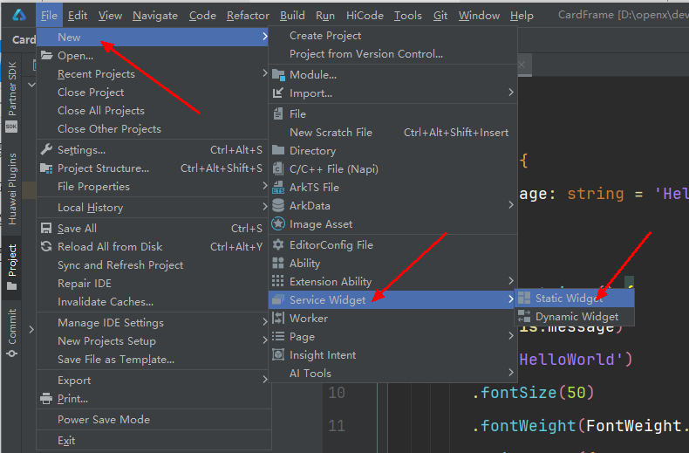This screenshot has height=453, width=689.
Task: Click the Page list icon
Action: tap(278, 336)
